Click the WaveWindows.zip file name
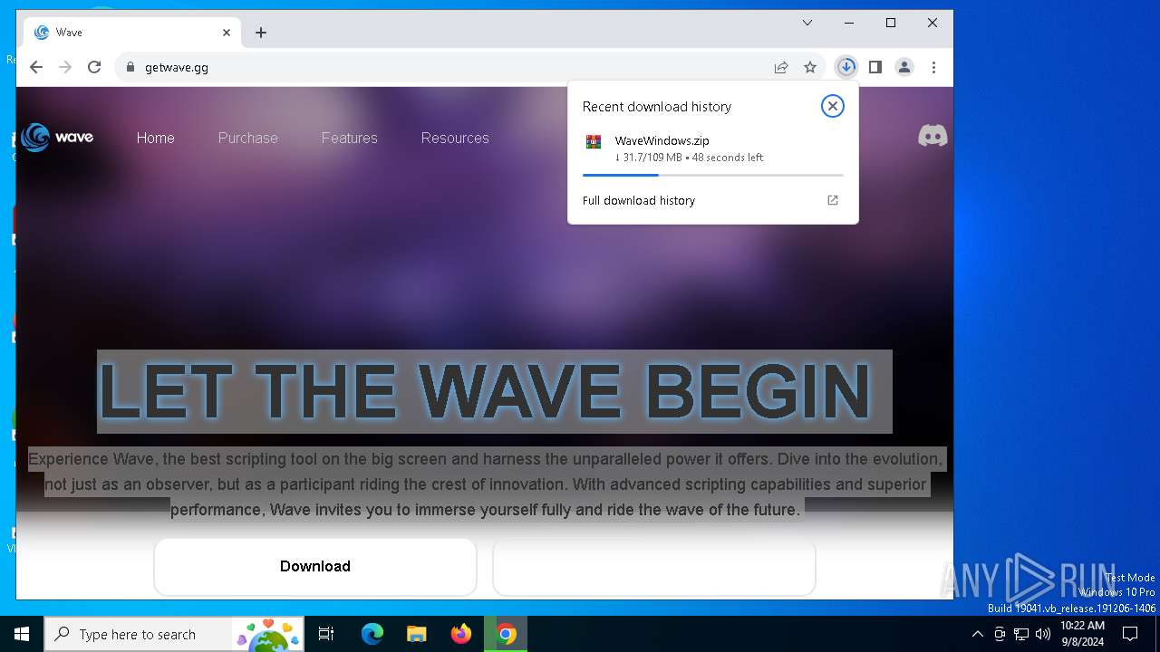Image resolution: width=1160 pixels, height=652 pixels. [662, 140]
